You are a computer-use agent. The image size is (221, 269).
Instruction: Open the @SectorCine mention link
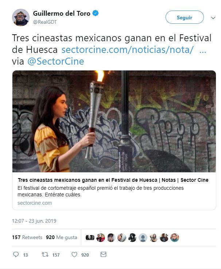pos(56,61)
